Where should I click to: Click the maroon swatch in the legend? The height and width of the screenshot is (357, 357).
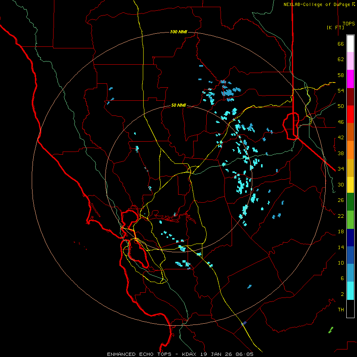[350, 97]
